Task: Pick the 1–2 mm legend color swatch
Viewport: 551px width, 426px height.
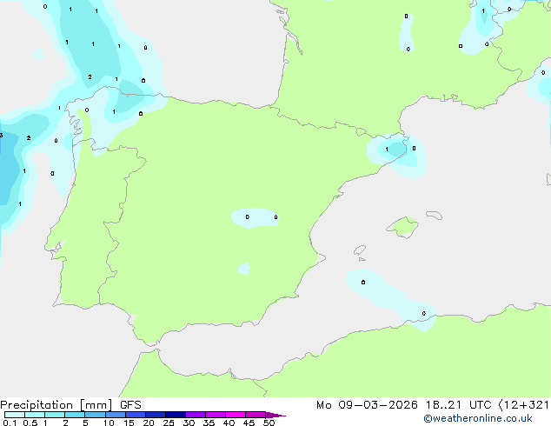Action: click(55, 415)
